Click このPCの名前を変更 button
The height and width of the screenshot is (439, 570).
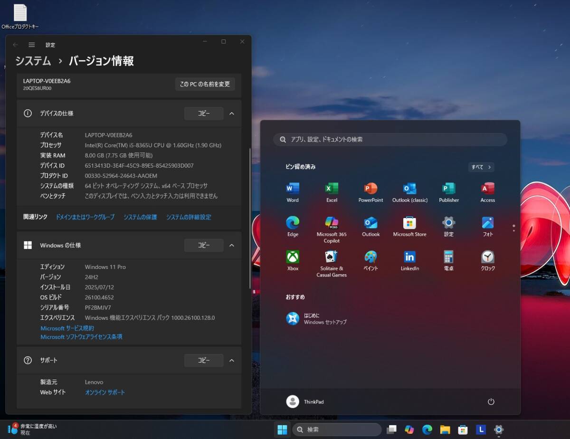point(205,84)
